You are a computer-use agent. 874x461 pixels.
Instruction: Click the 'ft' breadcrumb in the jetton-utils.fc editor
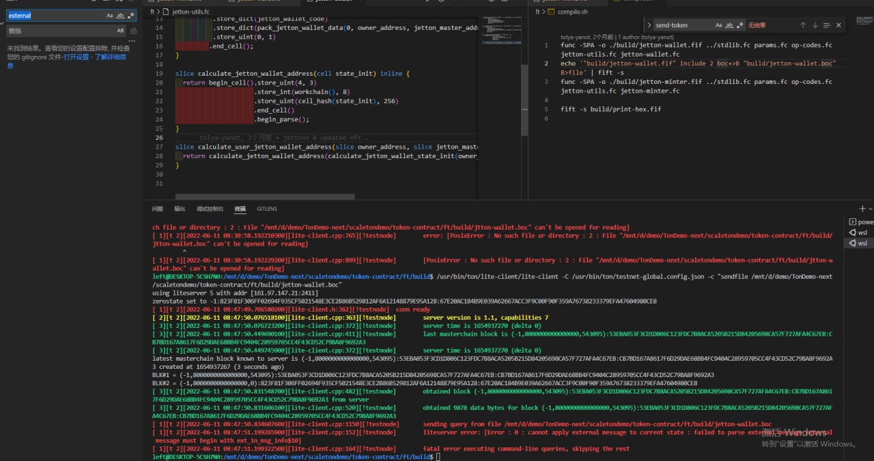pyautogui.click(x=153, y=12)
